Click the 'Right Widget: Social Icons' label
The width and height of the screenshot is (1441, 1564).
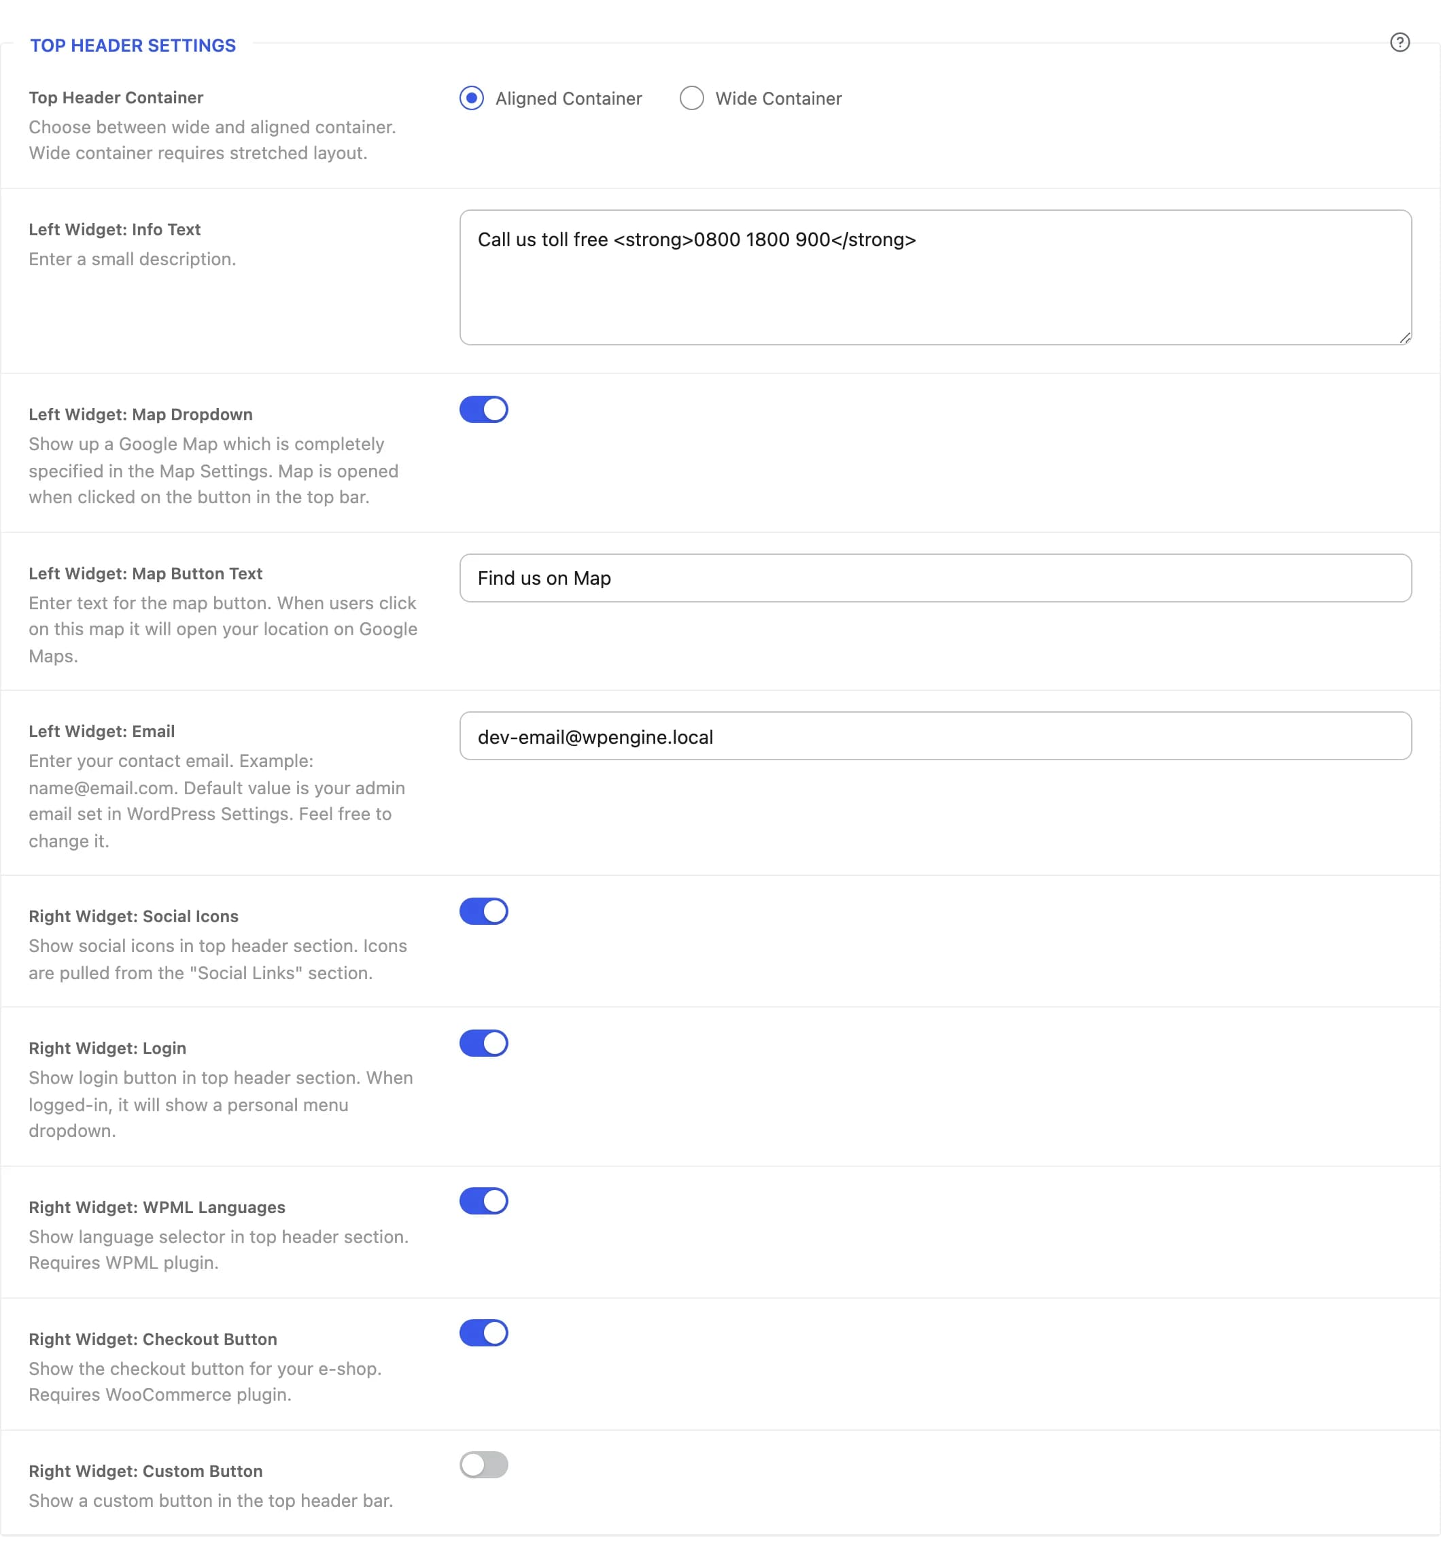click(133, 916)
